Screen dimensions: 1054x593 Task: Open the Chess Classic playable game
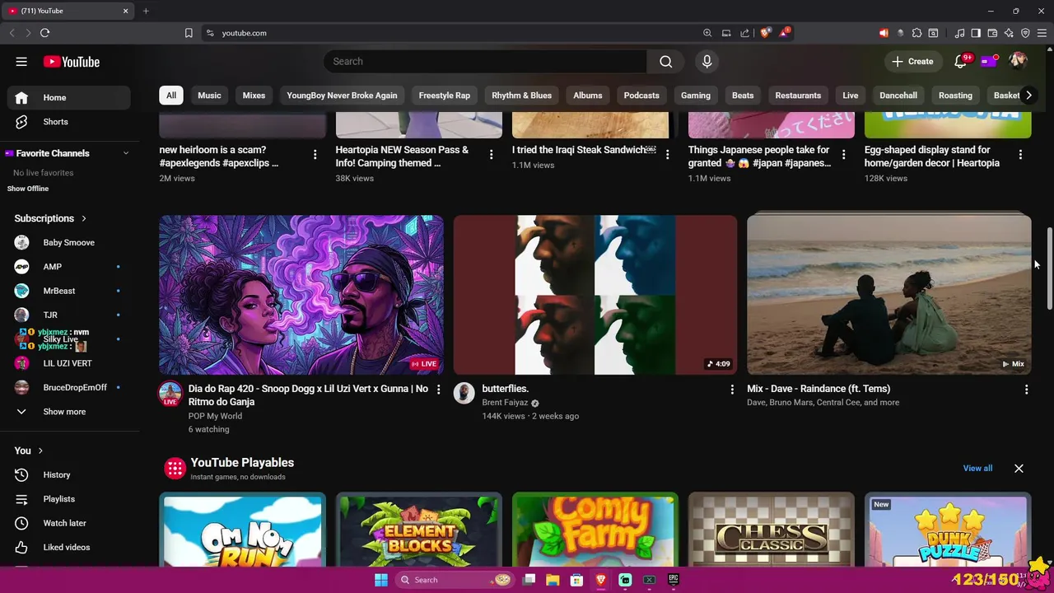pyautogui.click(x=771, y=530)
